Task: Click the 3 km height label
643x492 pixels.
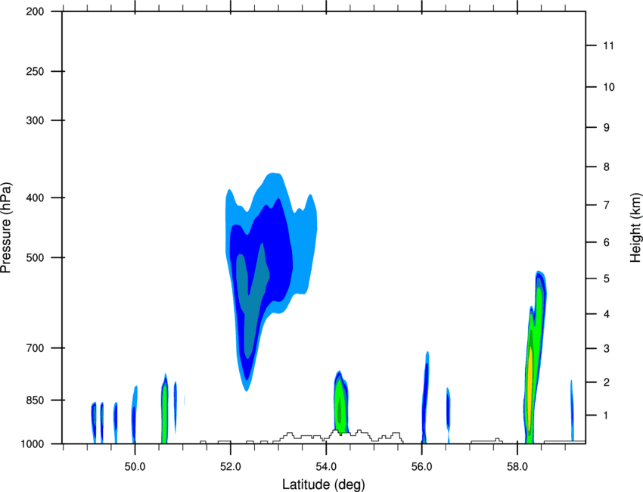Action: (x=606, y=349)
